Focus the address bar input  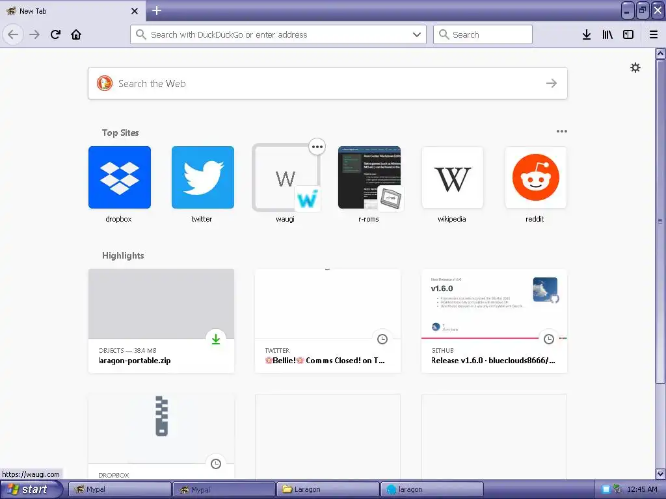(278, 34)
